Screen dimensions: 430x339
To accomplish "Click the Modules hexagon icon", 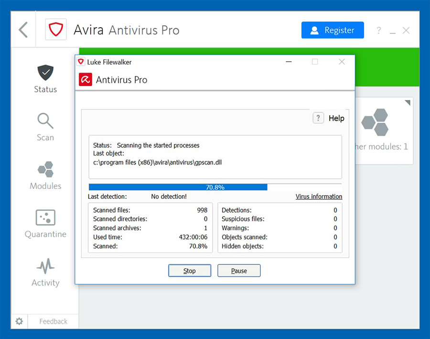I will (x=45, y=169).
